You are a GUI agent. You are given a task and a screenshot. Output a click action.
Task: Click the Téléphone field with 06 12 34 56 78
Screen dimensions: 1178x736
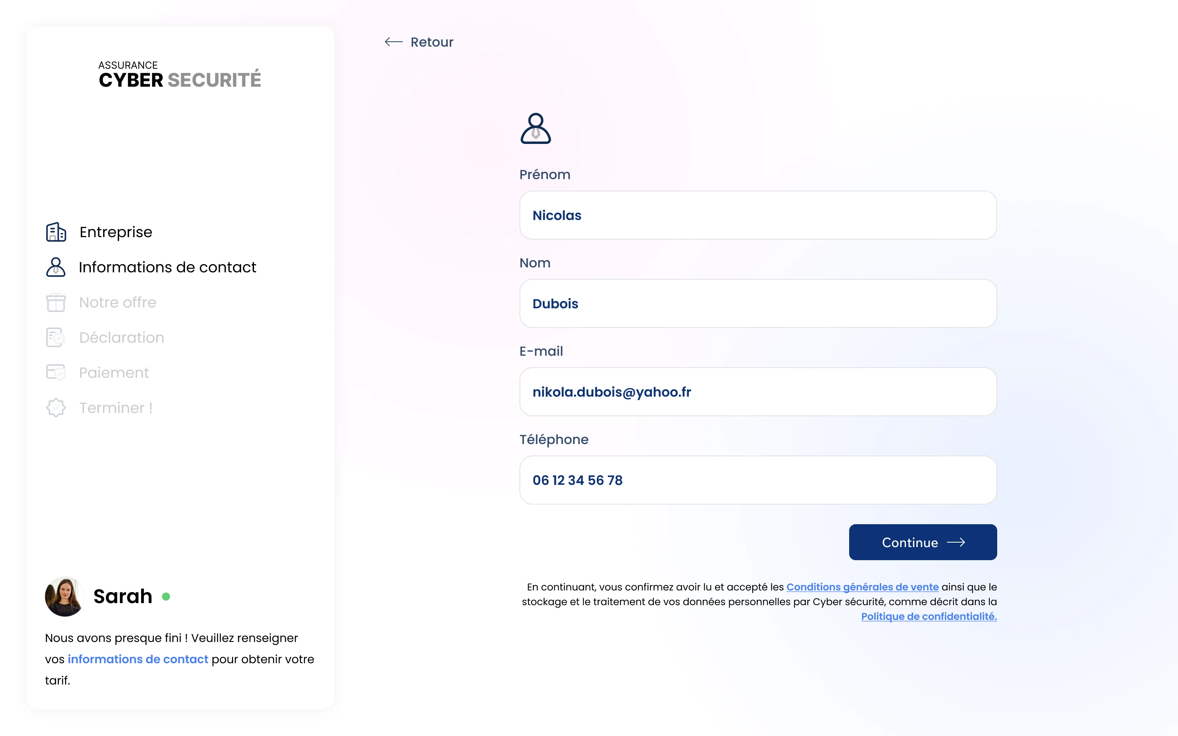click(758, 480)
